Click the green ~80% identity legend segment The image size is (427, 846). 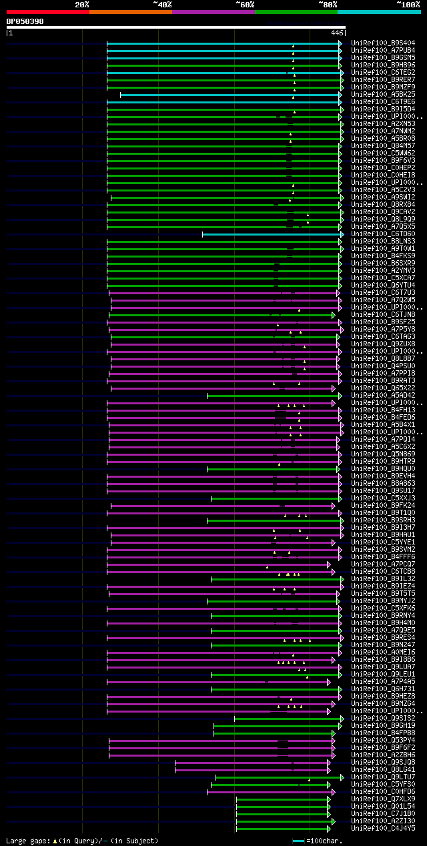point(296,12)
